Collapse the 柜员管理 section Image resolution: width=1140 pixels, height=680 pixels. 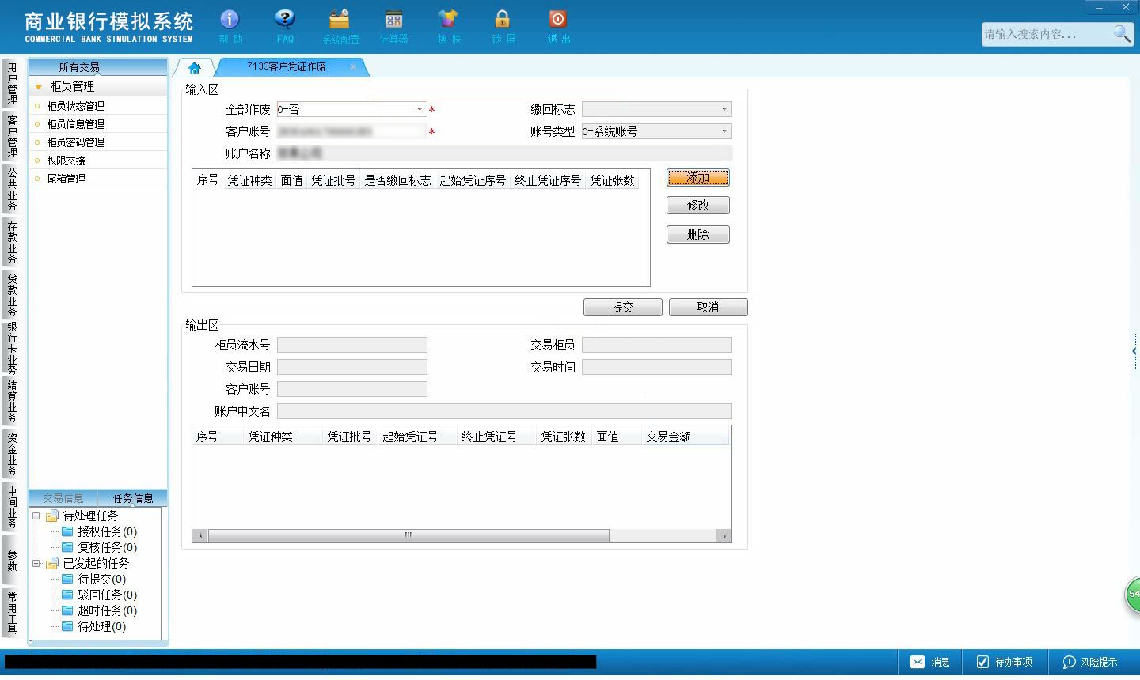point(38,87)
